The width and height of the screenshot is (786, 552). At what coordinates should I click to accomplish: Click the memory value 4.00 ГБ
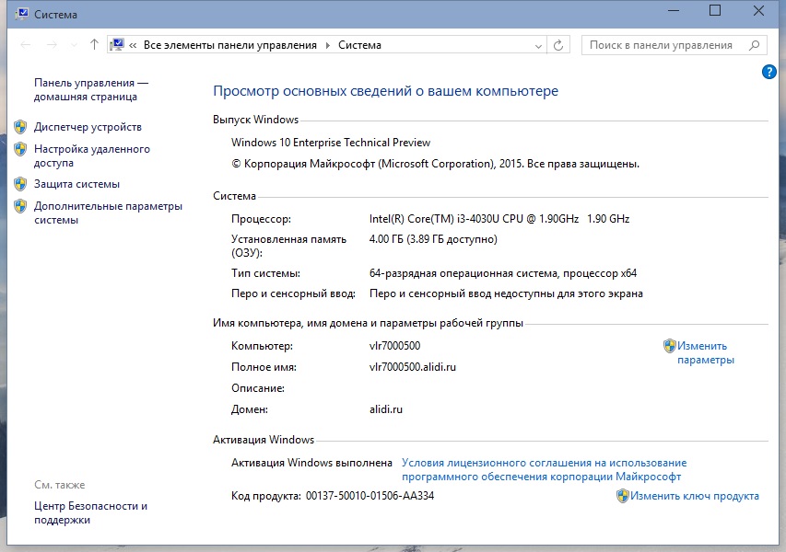click(433, 239)
